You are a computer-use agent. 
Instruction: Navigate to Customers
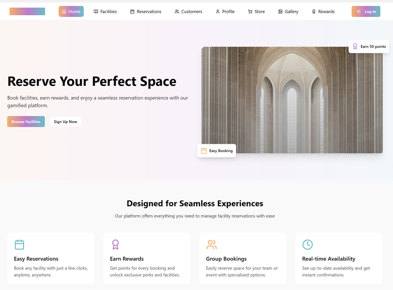(188, 11)
